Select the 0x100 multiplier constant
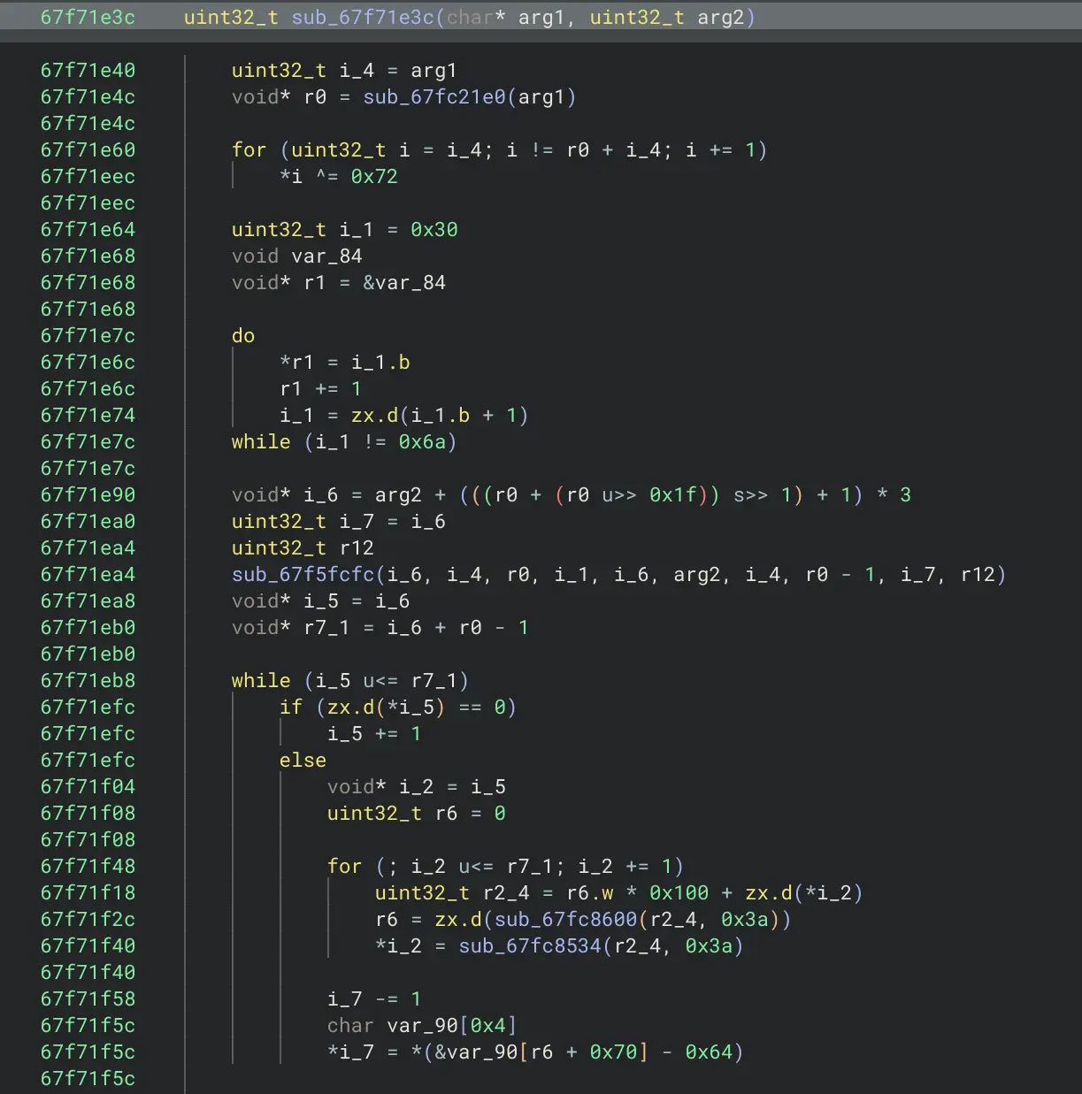 [x=679, y=893]
